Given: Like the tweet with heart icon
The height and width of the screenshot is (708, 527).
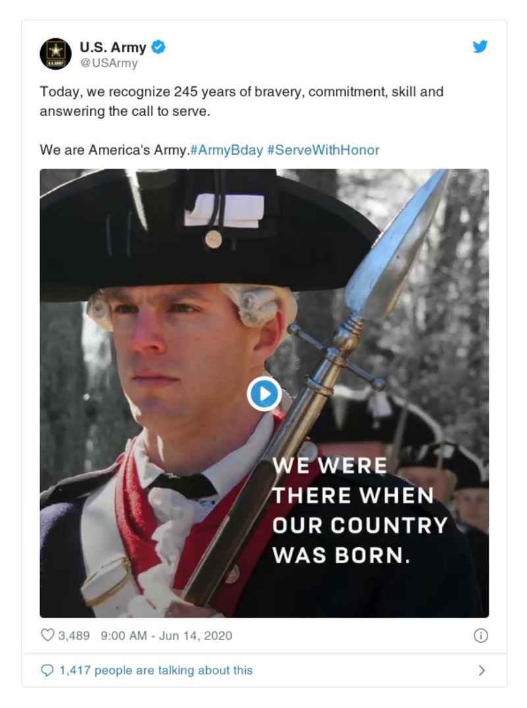Looking at the screenshot, I should tap(47, 636).
